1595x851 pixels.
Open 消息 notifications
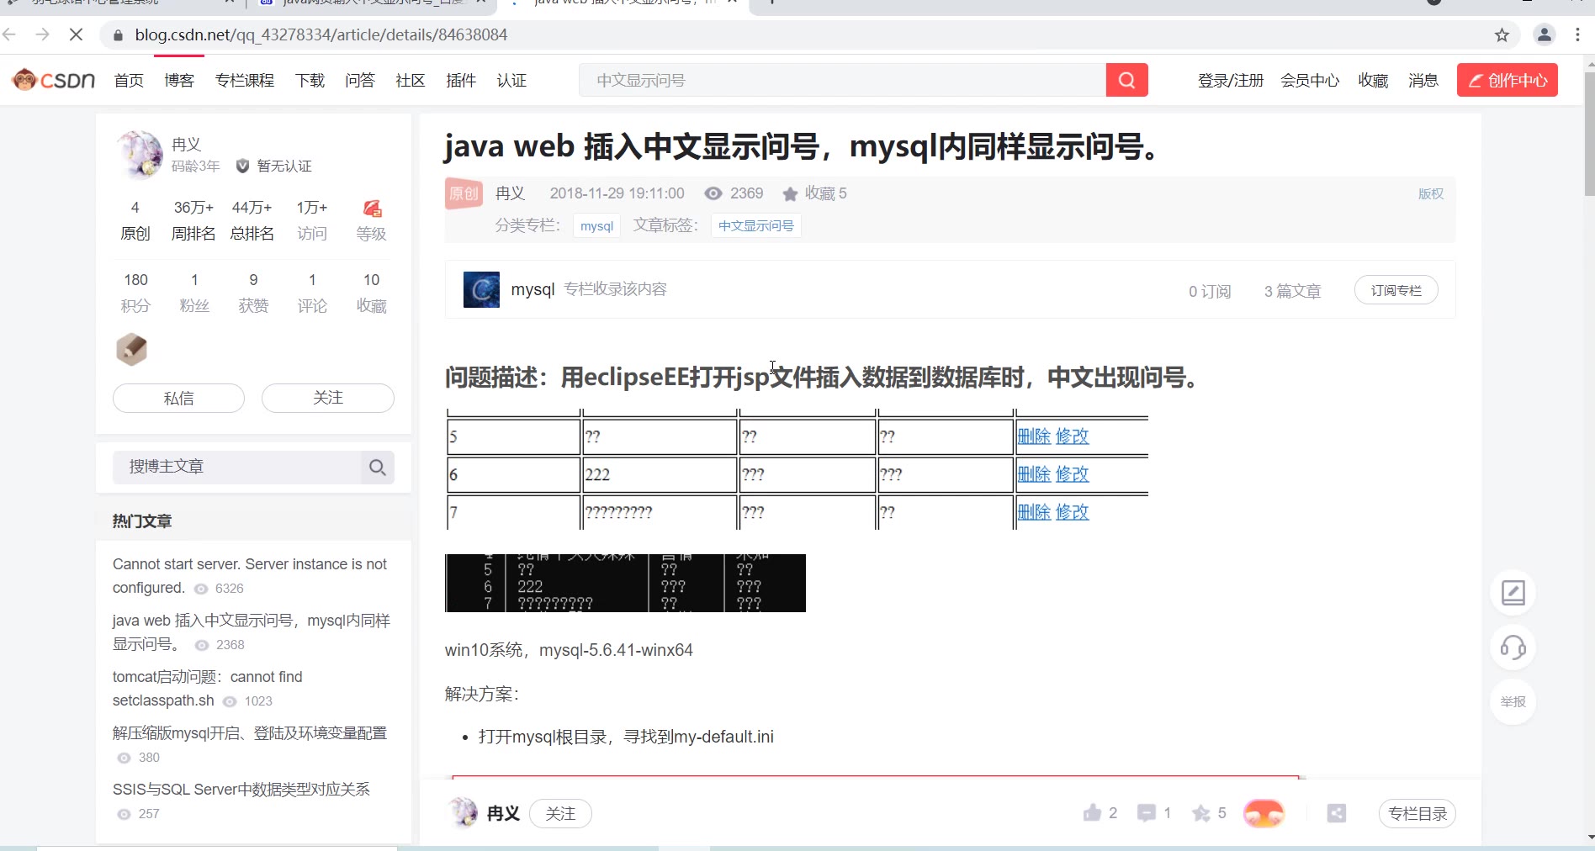tap(1423, 80)
